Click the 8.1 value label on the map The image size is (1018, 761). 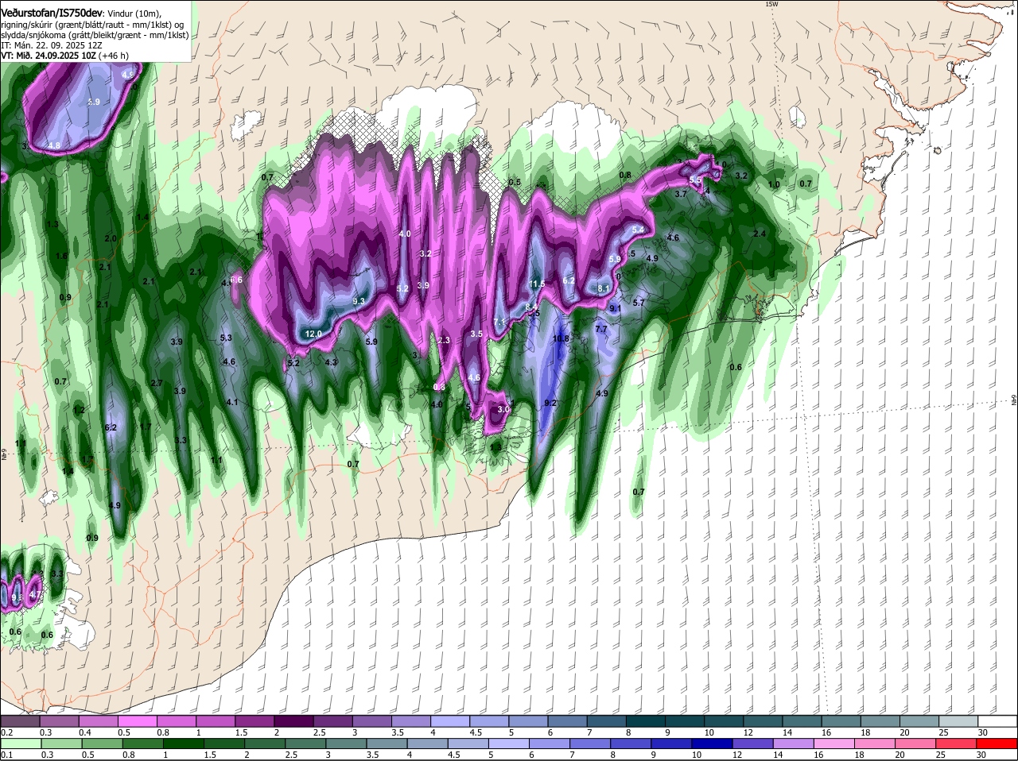pos(604,288)
